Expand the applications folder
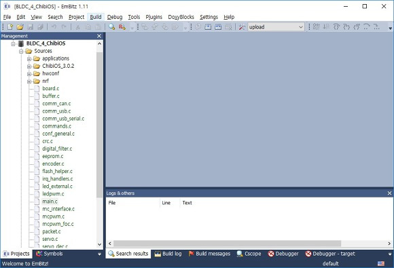 (x=29, y=59)
